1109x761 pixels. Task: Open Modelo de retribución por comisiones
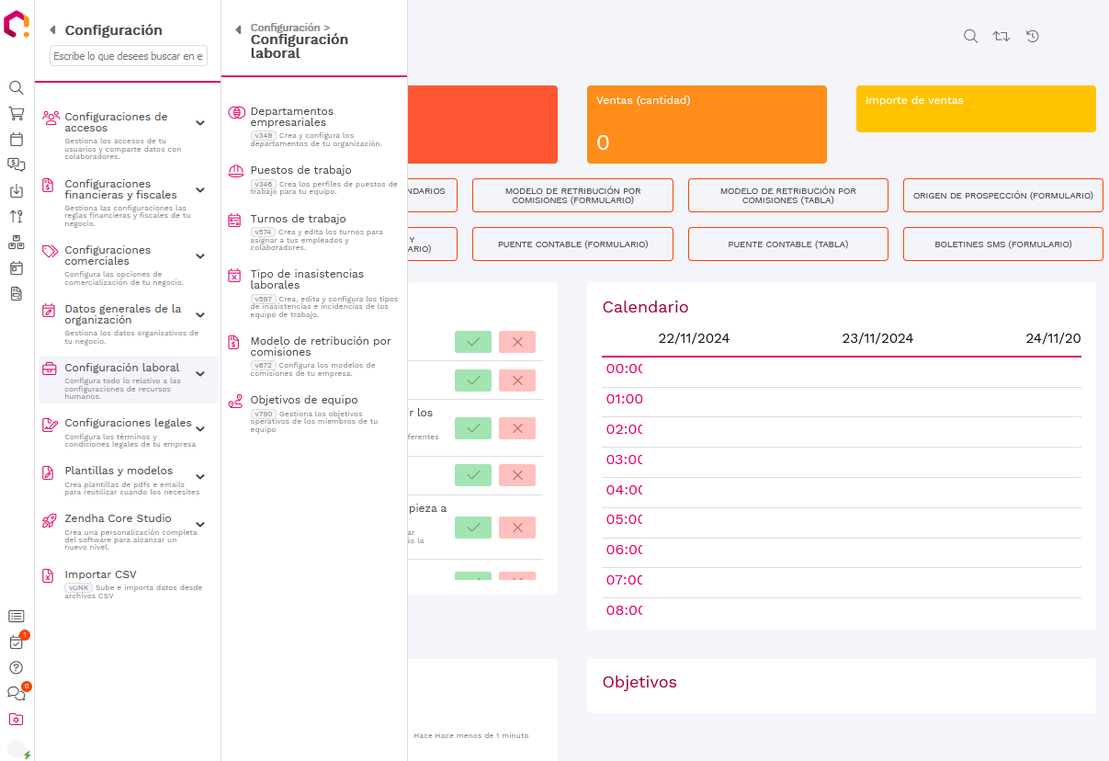[320, 346]
